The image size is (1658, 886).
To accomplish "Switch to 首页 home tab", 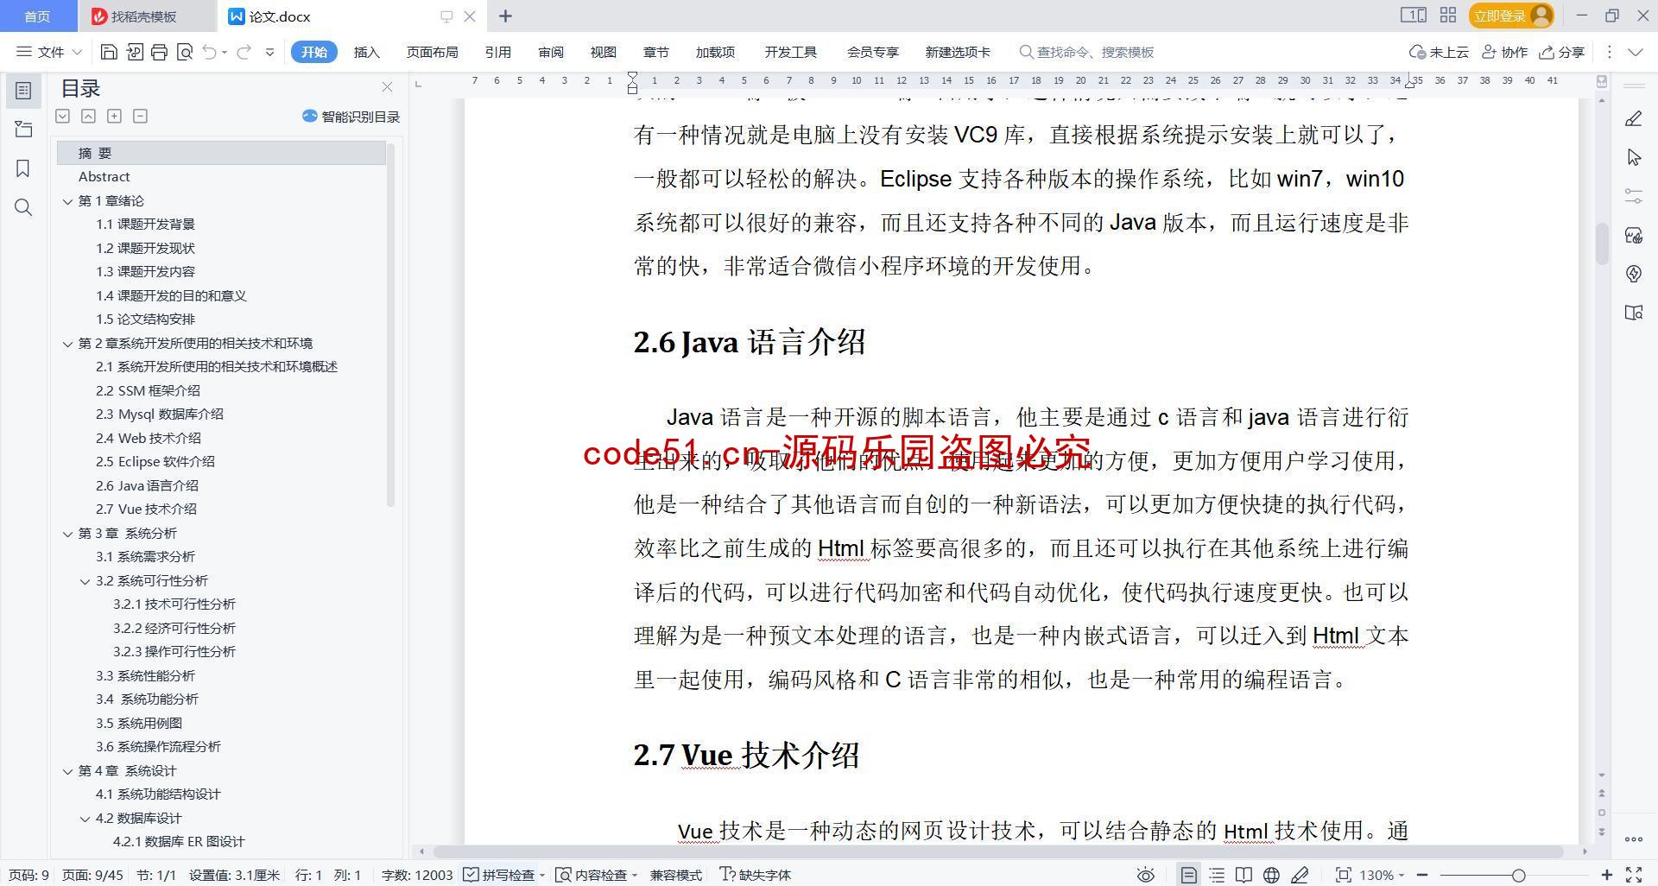I will (x=37, y=16).
